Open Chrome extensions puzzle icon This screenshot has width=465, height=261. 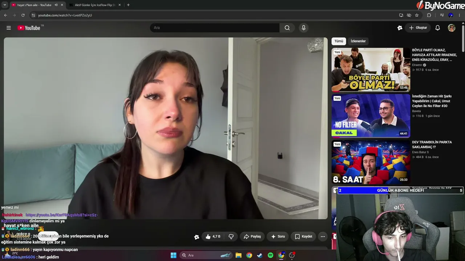click(429, 15)
